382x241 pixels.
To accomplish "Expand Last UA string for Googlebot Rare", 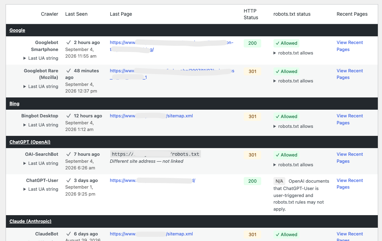I will tap(41, 86).
